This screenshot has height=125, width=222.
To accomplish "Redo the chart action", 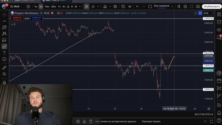I will click(x=144, y=7).
